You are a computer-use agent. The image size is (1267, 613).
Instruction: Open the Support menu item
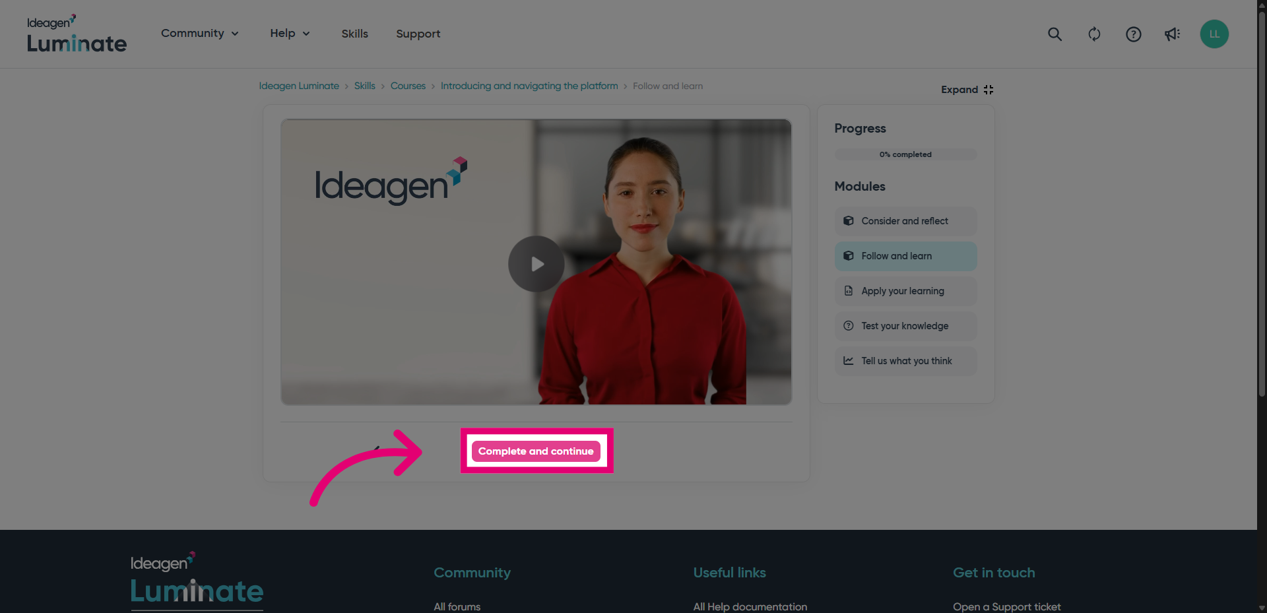(x=418, y=34)
